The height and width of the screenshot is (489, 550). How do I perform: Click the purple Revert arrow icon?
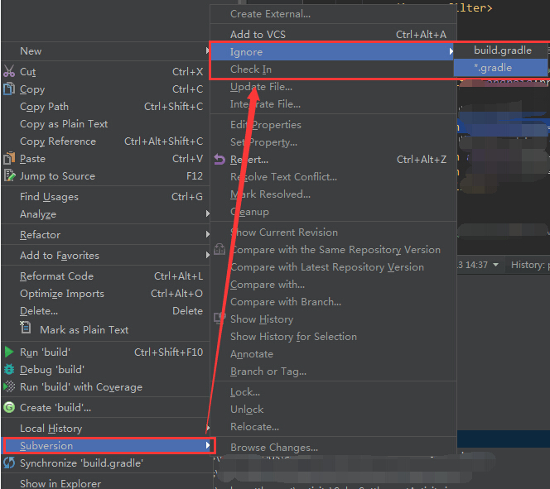pos(220,160)
